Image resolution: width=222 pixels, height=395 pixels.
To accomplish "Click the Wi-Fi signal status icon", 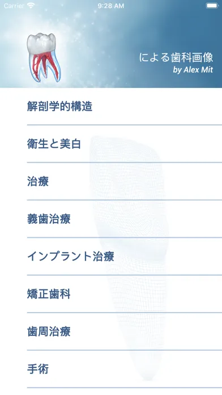I will pos(31,6).
